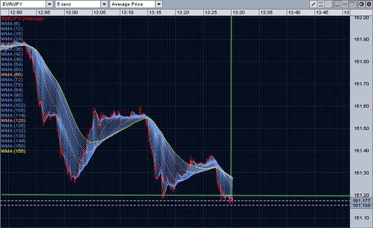Viewport: 373px width, 228px height.
Task: Click the WMA (132) legend entry
Action: (13, 131)
